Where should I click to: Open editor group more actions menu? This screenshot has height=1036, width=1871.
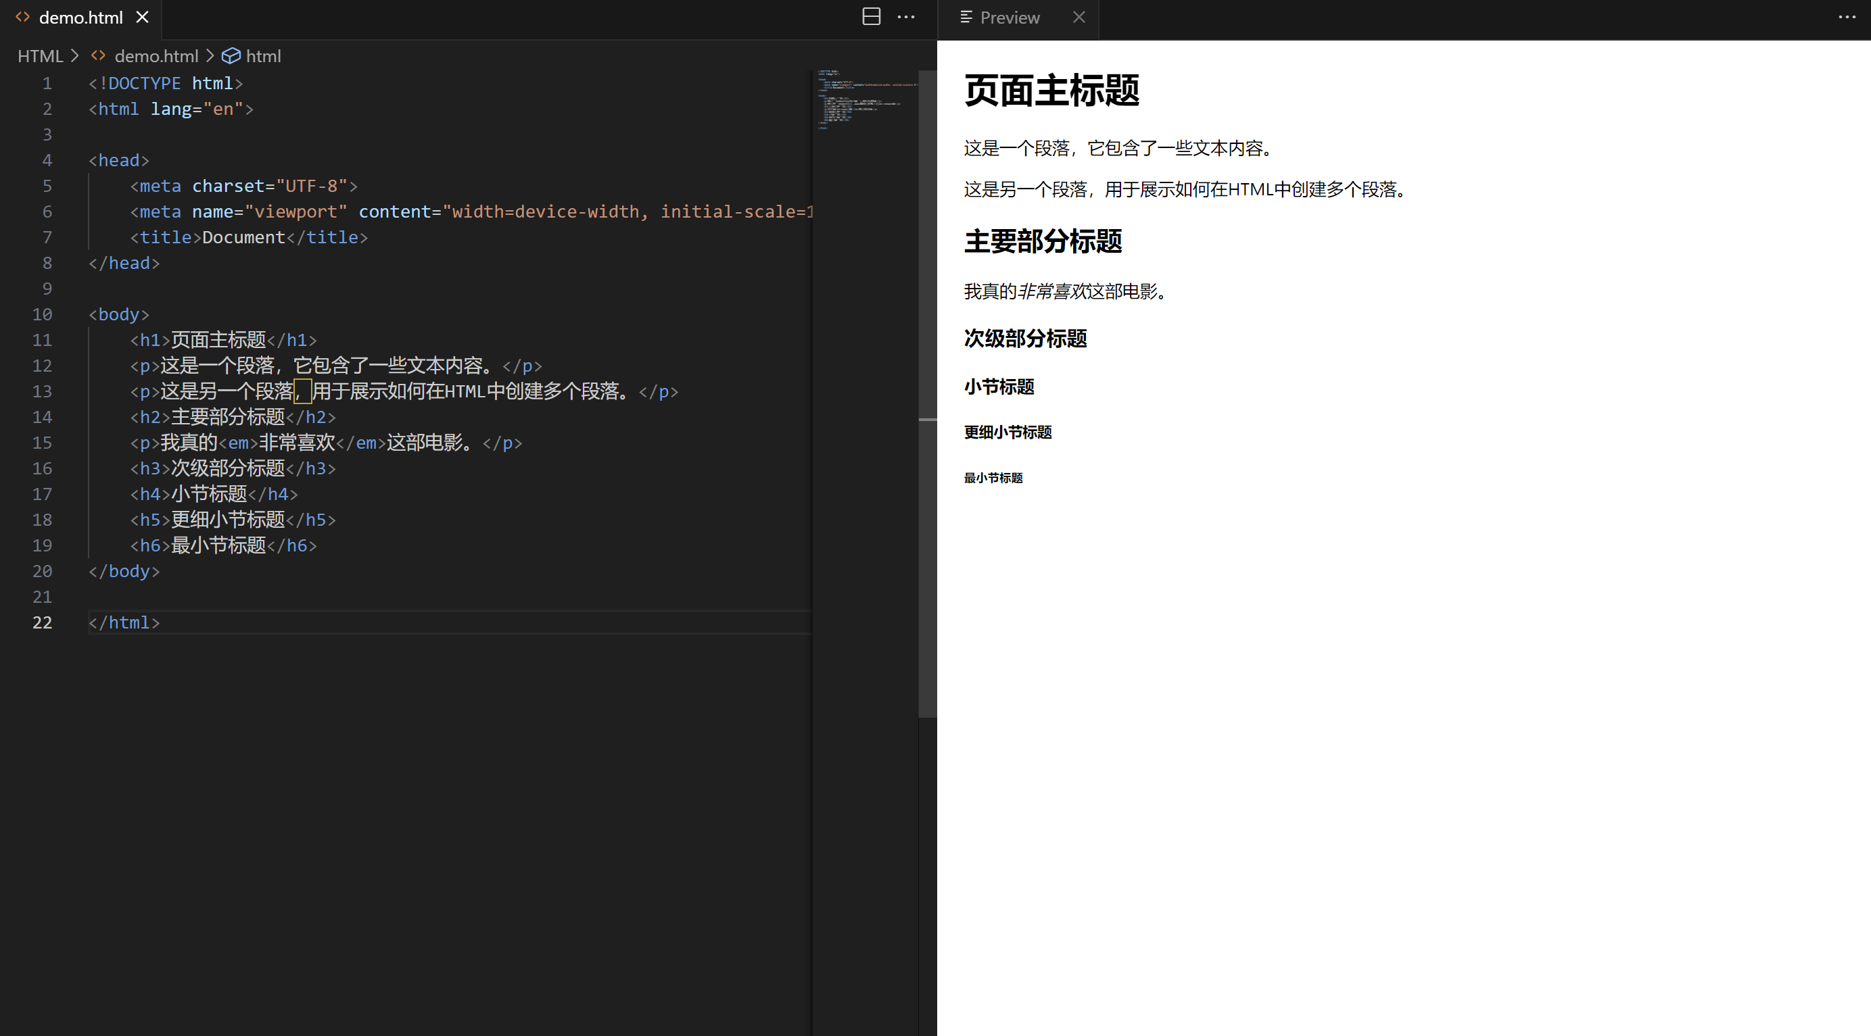[905, 17]
